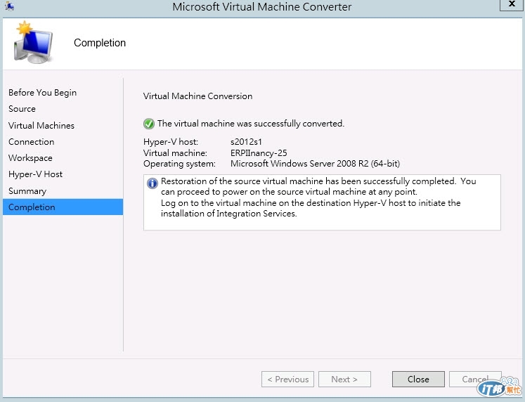Click the Next button
This screenshot has height=402, width=525.
344,380
